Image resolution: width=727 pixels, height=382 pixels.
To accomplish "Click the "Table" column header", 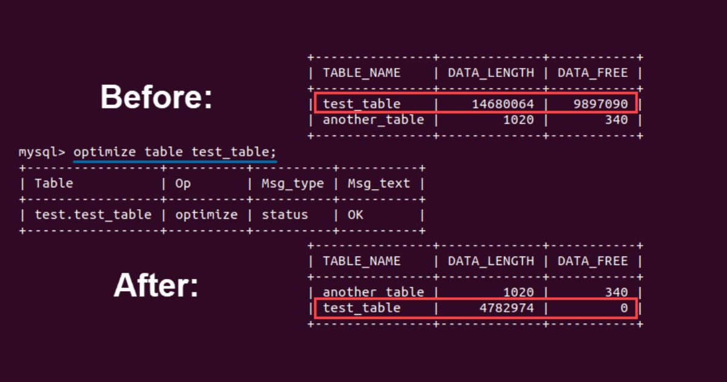I will (54, 183).
